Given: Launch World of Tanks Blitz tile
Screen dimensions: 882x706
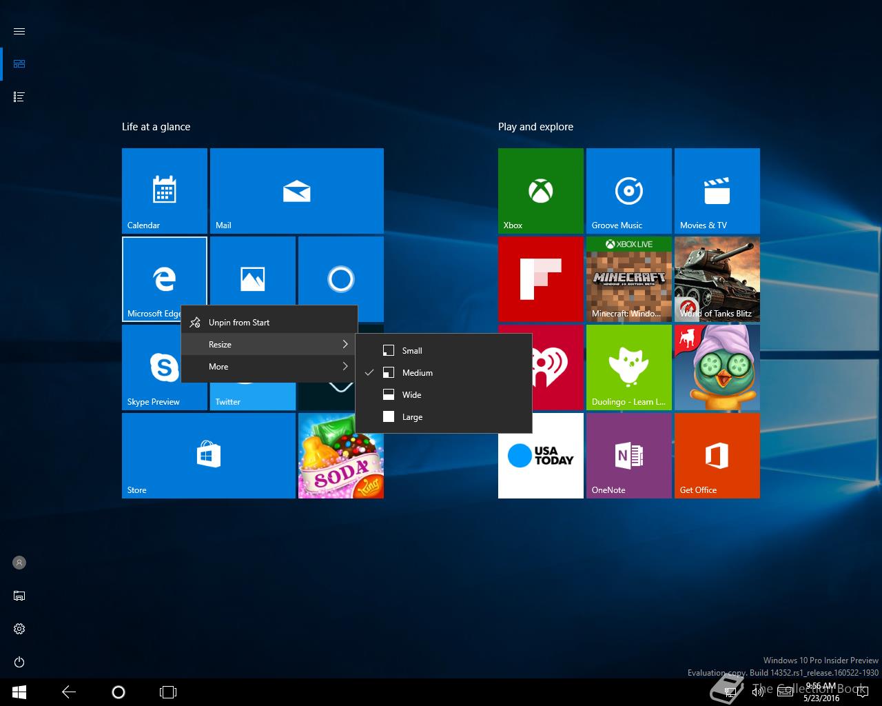Looking at the screenshot, I should tap(717, 279).
